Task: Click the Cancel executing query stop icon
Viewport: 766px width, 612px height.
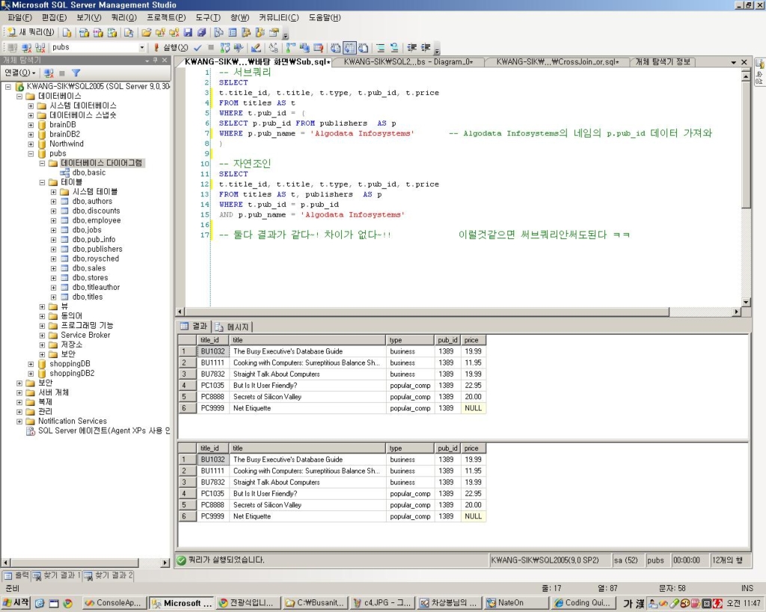Action: pos(210,47)
